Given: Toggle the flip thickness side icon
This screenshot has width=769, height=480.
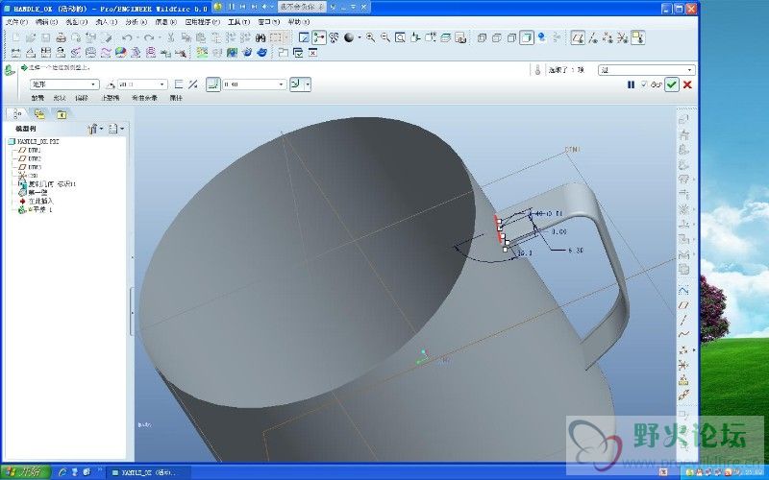Looking at the screenshot, I should click(193, 84).
